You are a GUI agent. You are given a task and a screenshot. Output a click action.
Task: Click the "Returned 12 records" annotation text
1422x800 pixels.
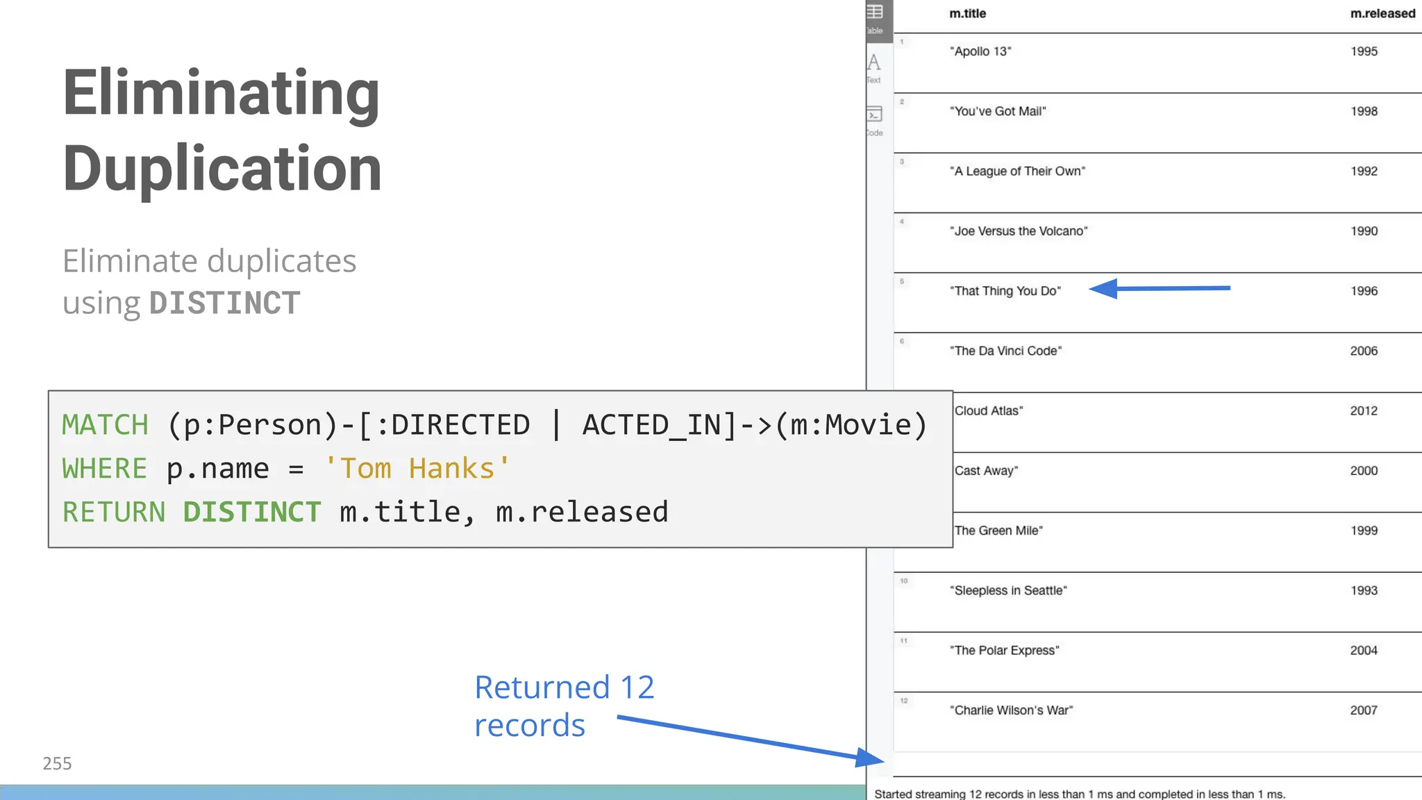[x=564, y=706]
